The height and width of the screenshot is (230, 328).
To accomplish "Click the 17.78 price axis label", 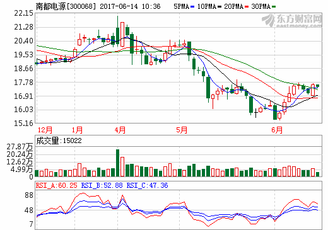I will point(24,83).
